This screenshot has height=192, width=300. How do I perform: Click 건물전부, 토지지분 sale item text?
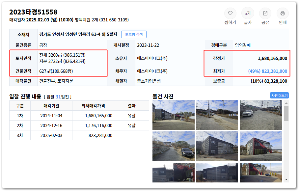click(56, 81)
